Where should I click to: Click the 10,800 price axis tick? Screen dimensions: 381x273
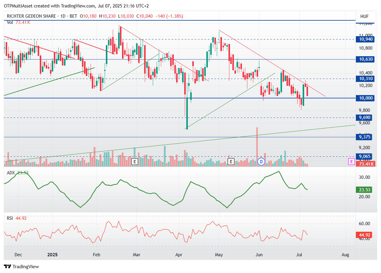tap(366, 48)
